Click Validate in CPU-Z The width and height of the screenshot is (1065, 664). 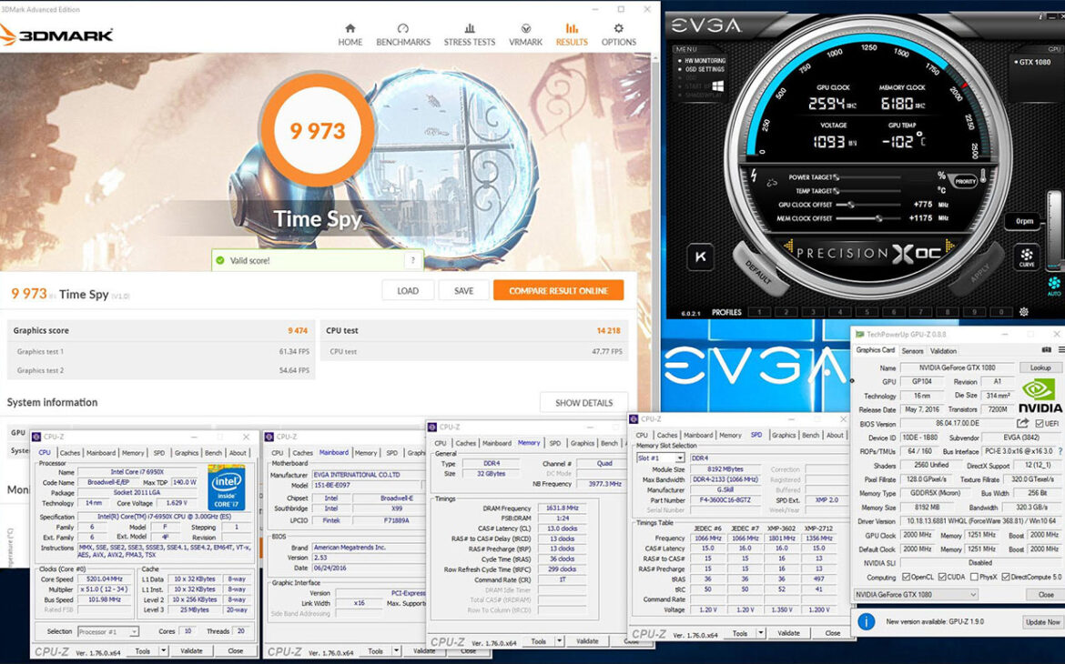192,650
